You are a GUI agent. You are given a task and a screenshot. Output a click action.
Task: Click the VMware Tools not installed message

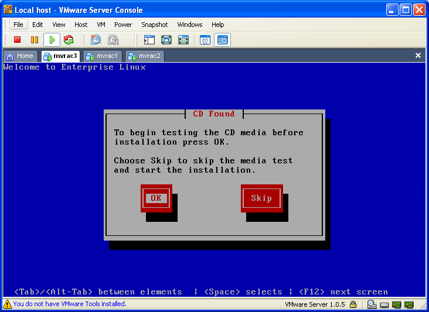click(70, 304)
